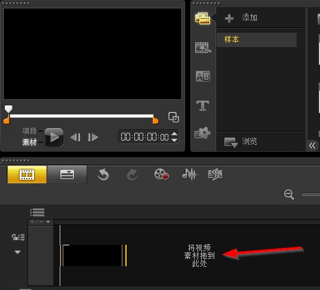Click the preview scrubber handle
Screen dimensions: 320x290
8,109
